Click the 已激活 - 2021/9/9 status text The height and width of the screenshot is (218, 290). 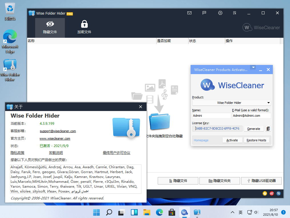[x=54, y=146]
